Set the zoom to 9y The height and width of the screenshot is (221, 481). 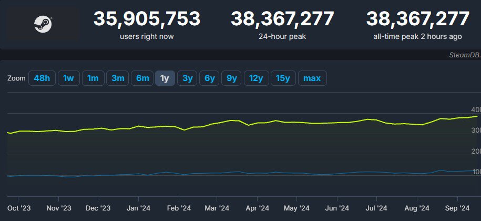coord(231,78)
